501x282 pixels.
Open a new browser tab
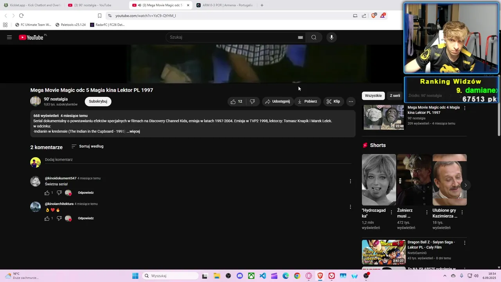[262, 5]
